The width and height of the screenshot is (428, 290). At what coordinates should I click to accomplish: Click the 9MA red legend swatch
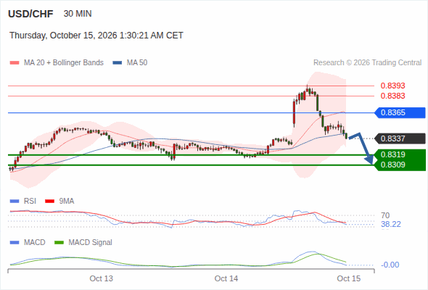coord(49,202)
